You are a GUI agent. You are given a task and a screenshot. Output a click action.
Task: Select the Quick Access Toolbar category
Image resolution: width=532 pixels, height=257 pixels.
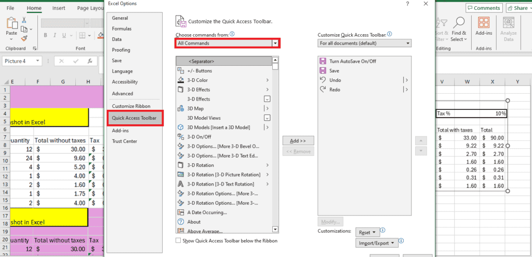coord(135,118)
